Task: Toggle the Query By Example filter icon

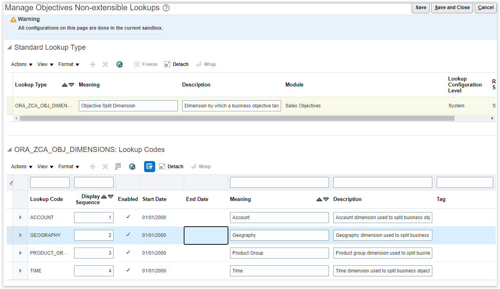Action: pos(149,166)
